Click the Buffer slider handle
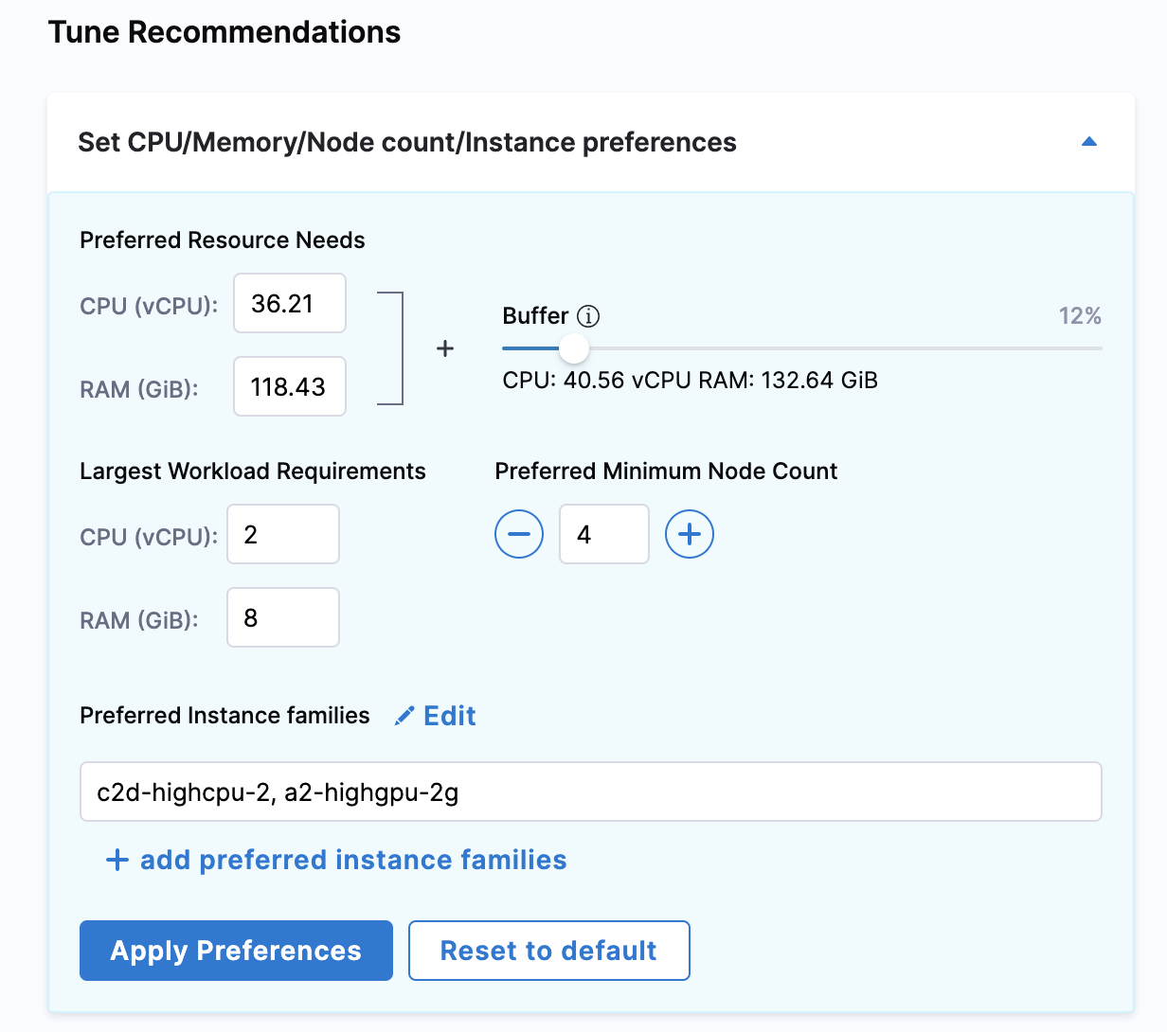 (573, 348)
